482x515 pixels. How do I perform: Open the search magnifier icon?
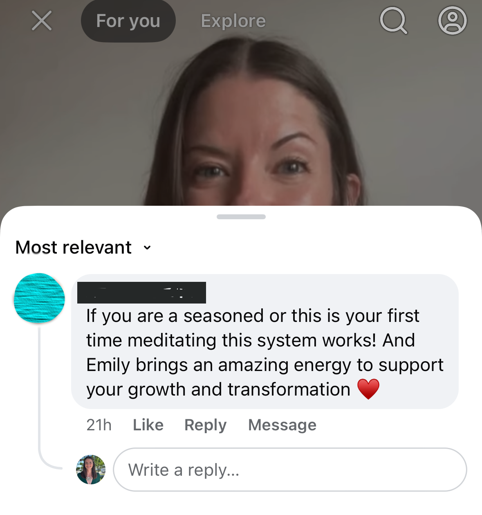pos(393,21)
